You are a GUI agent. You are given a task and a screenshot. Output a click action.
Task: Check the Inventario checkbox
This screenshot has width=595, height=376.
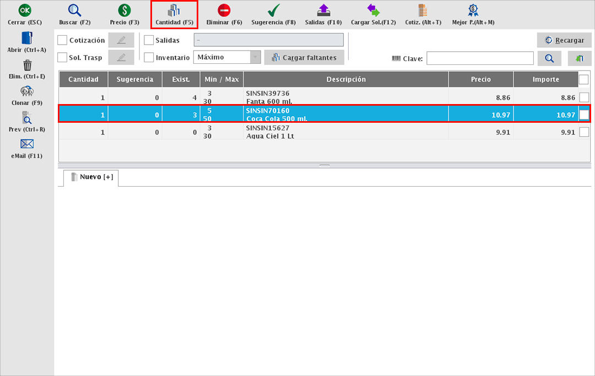click(x=149, y=57)
